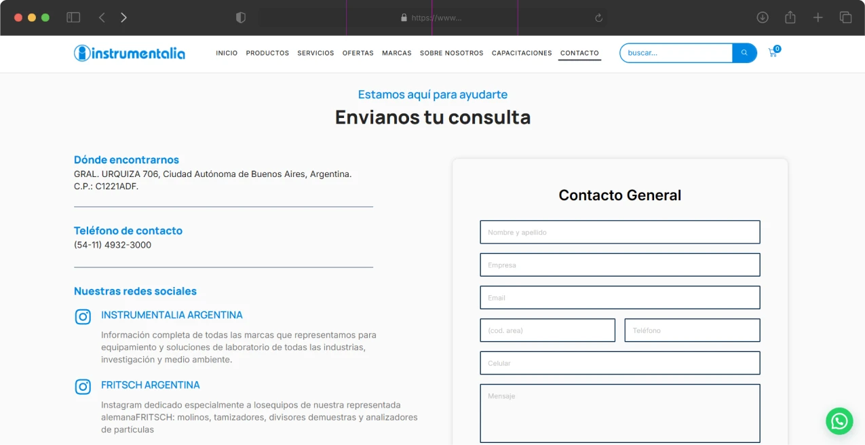The width and height of the screenshot is (865, 445).
Task: Open the WhatsApp chat bubble
Action: coord(839,421)
